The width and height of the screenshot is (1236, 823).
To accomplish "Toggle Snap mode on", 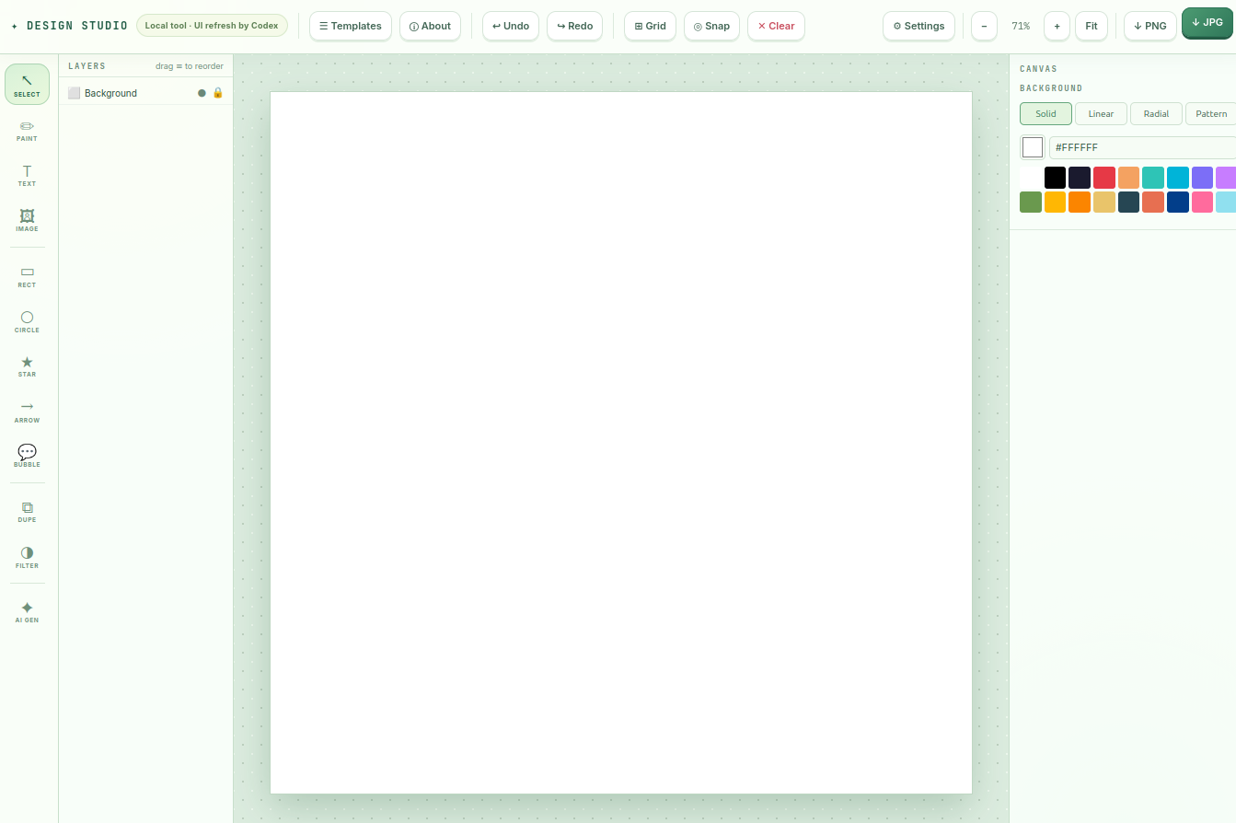I will point(711,26).
